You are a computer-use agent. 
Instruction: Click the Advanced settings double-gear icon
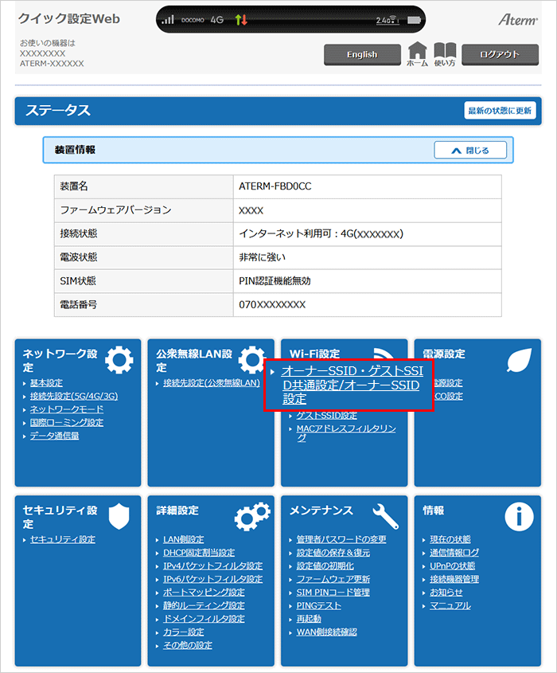tap(251, 516)
